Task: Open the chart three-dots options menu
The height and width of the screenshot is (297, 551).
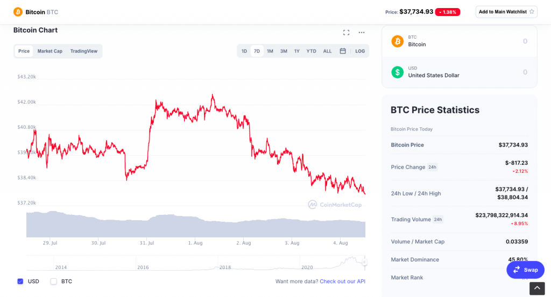Action: (x=361, y=32)
